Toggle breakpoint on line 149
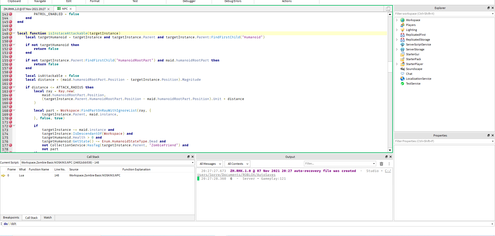The image size is (495, 236). tap(11, 37)
